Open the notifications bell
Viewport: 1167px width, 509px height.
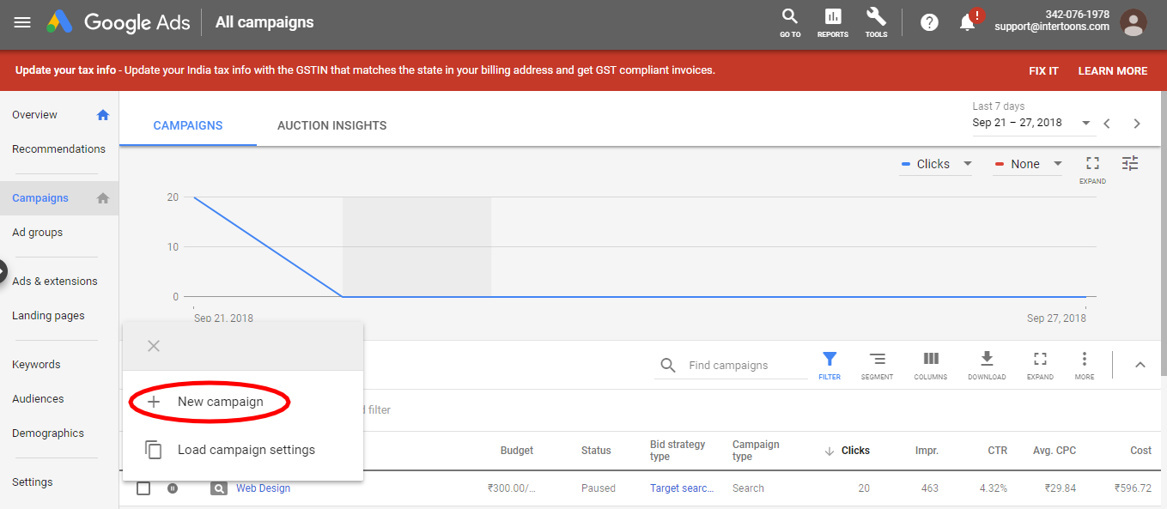pyautogui.click(x=968, y=22)
